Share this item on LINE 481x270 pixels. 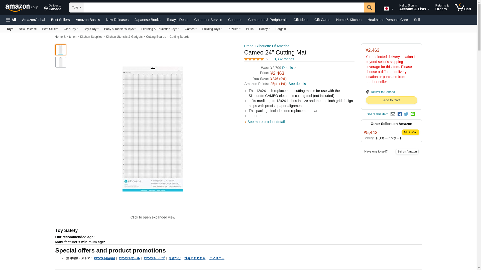pos(413,114)
